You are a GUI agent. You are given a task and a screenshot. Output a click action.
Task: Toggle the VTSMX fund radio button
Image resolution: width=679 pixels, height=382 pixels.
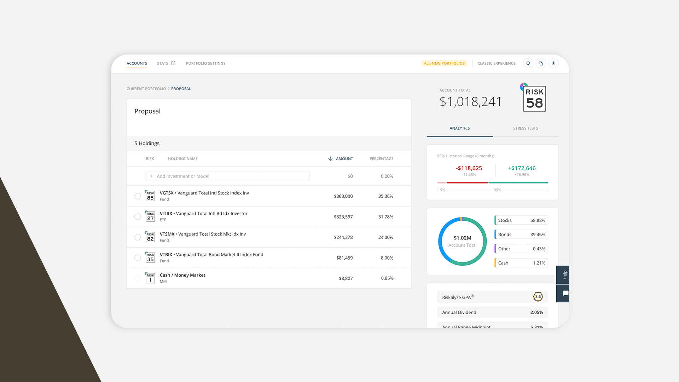click(137, 237)
